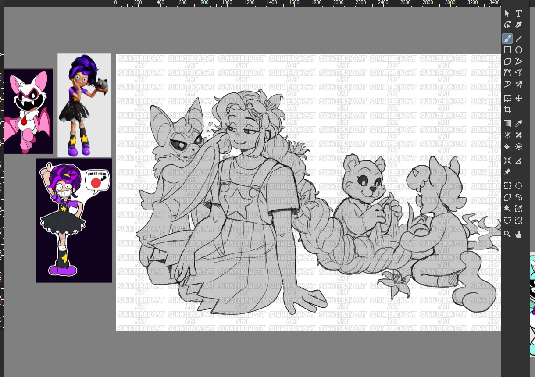Pick the Color Sampler eyedropper tool
535x377 pixels.
519,124
